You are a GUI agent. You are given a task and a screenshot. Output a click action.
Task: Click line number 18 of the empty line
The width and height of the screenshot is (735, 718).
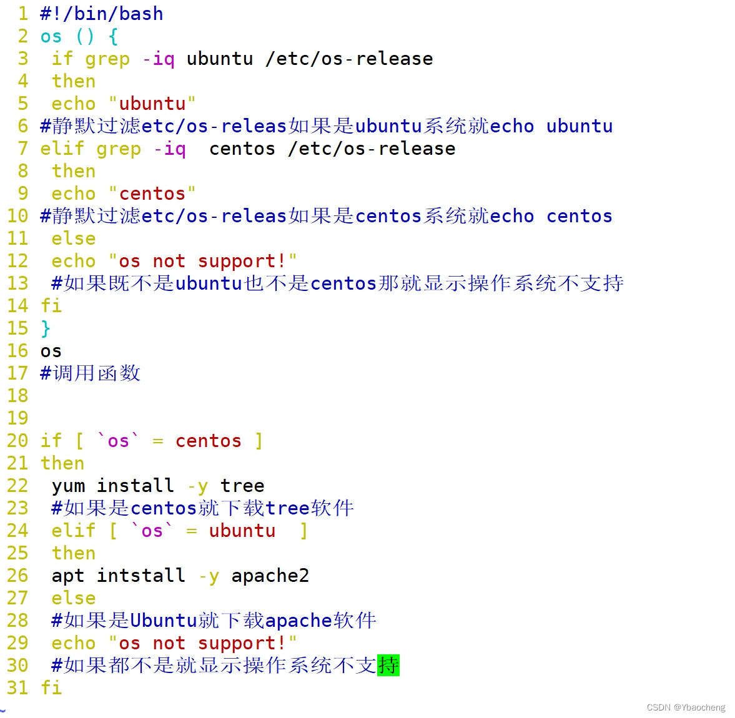17,396
